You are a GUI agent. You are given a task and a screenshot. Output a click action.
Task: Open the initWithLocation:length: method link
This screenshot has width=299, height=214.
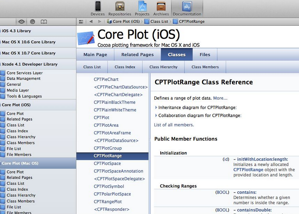262,159
